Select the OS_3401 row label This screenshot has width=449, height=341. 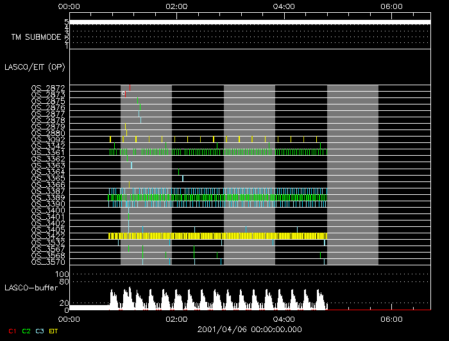(x=48, y=217)
